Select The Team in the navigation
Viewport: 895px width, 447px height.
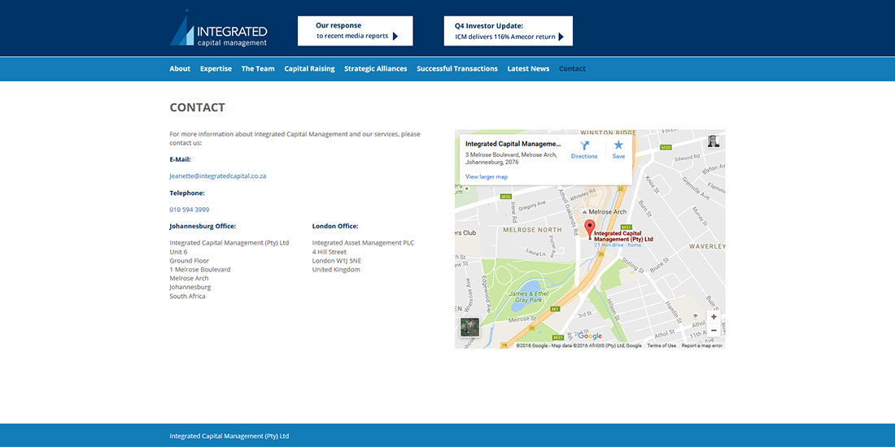pyautogui.click(x=258, y=68)
